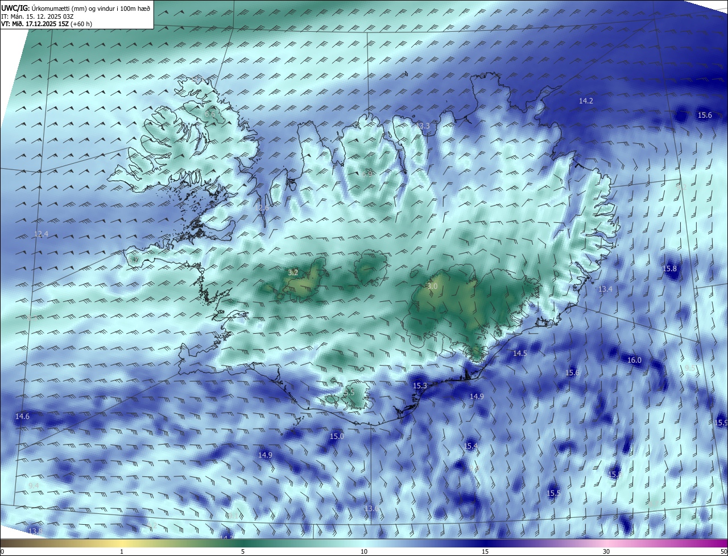Select the 14.6 value at the left edge
Screen dimensions: 728x556
pyautogui.click(x=22, y=417)
